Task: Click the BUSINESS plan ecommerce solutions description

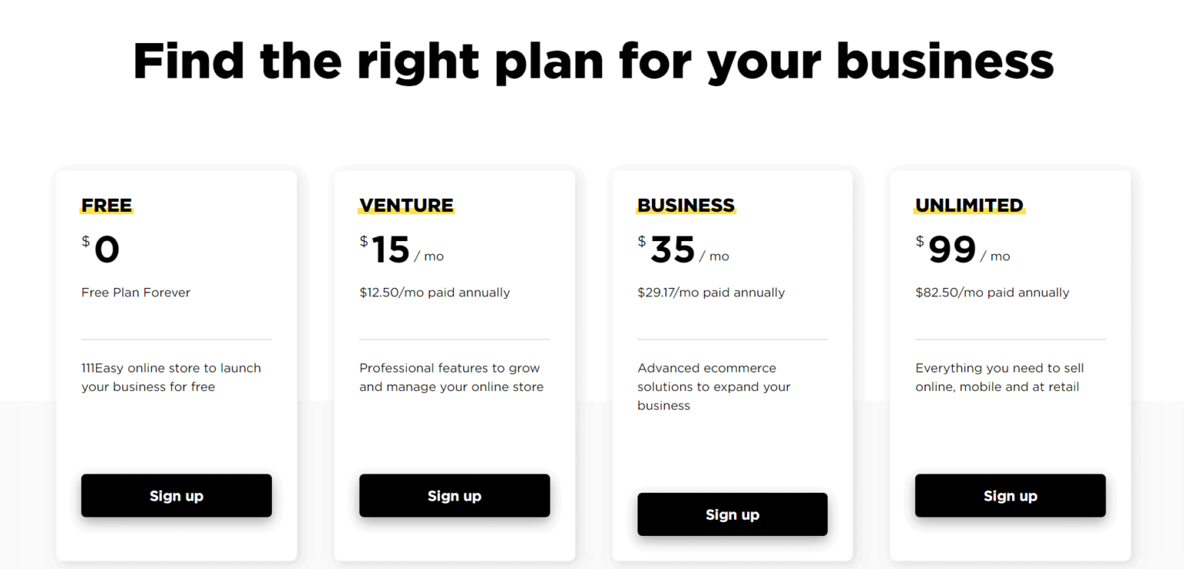Action: (713, 386)
